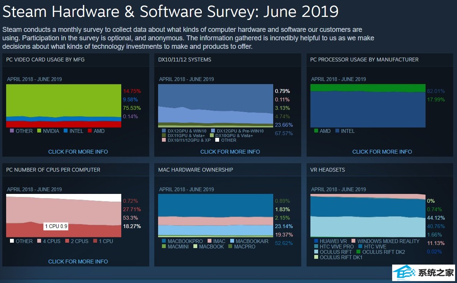The height and width of the screenshot is (283, 457).
Task: Select the 14.75% value in video card panel
Action: pos(132,91)
